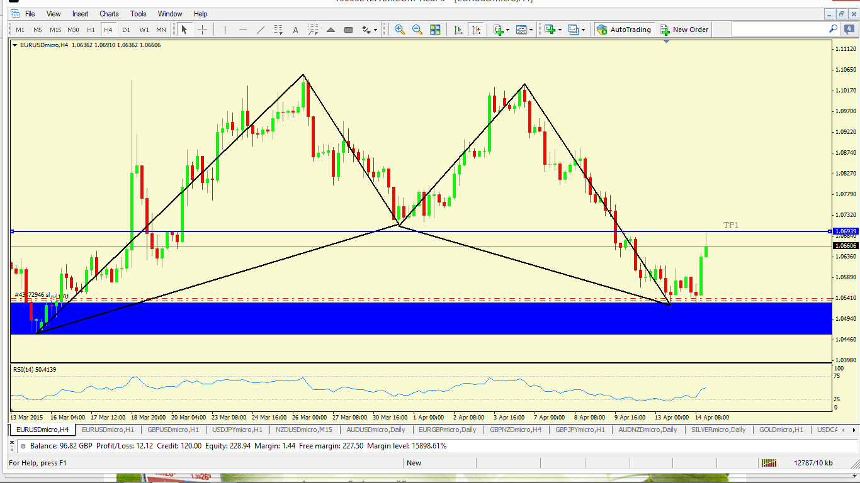Enable chart auto scroll
Image resolution: width=860 pixels, height=483 pixels.
click(458, 30)
